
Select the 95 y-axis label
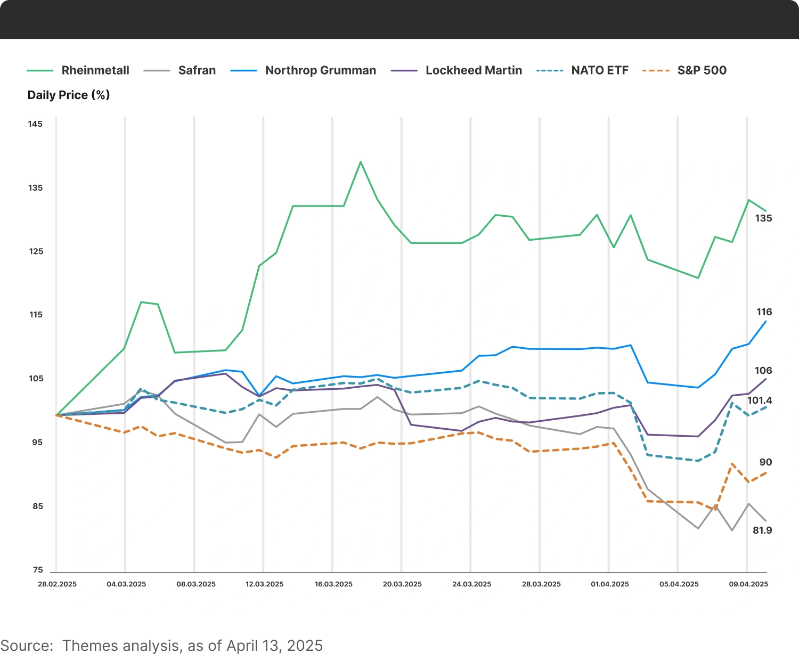(37, 443)
